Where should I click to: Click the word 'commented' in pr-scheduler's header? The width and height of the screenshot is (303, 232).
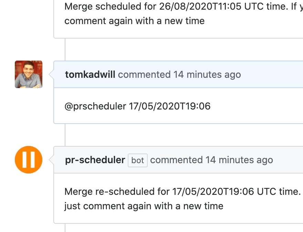[x=176, y=160]
